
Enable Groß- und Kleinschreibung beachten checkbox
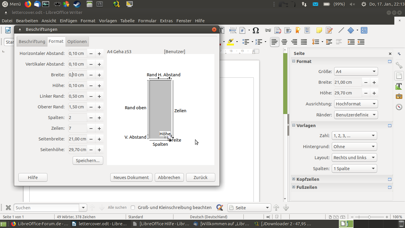[x=133, y=208]
